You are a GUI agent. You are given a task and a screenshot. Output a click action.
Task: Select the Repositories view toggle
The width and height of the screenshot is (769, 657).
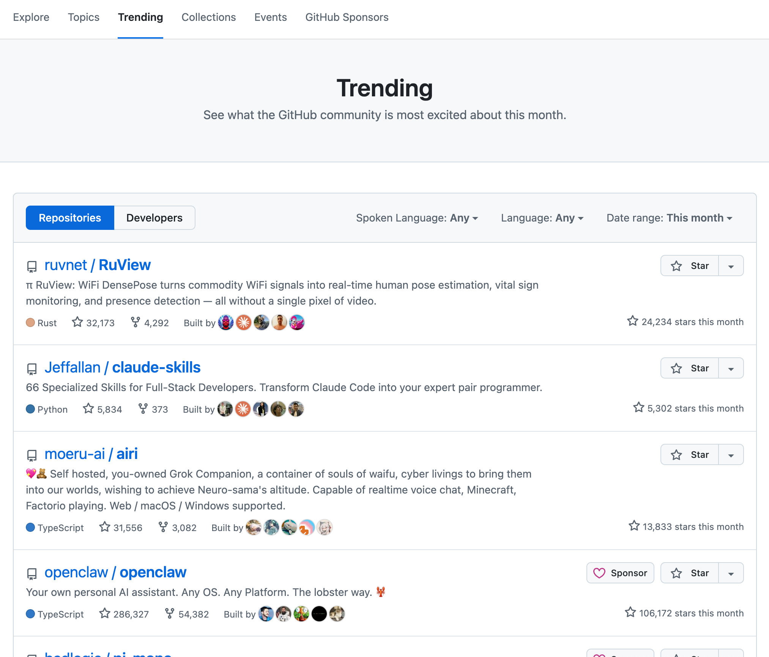point(70,217)
